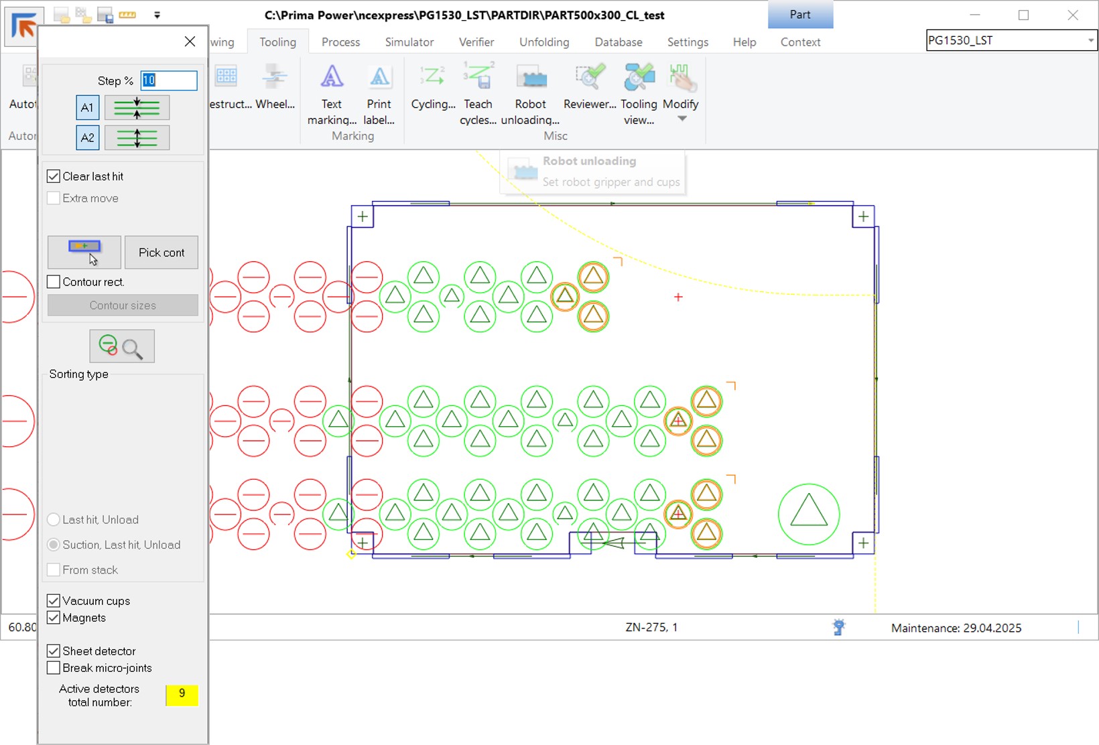Expand the Modify dropdown arrow

(x=682, y=119)
